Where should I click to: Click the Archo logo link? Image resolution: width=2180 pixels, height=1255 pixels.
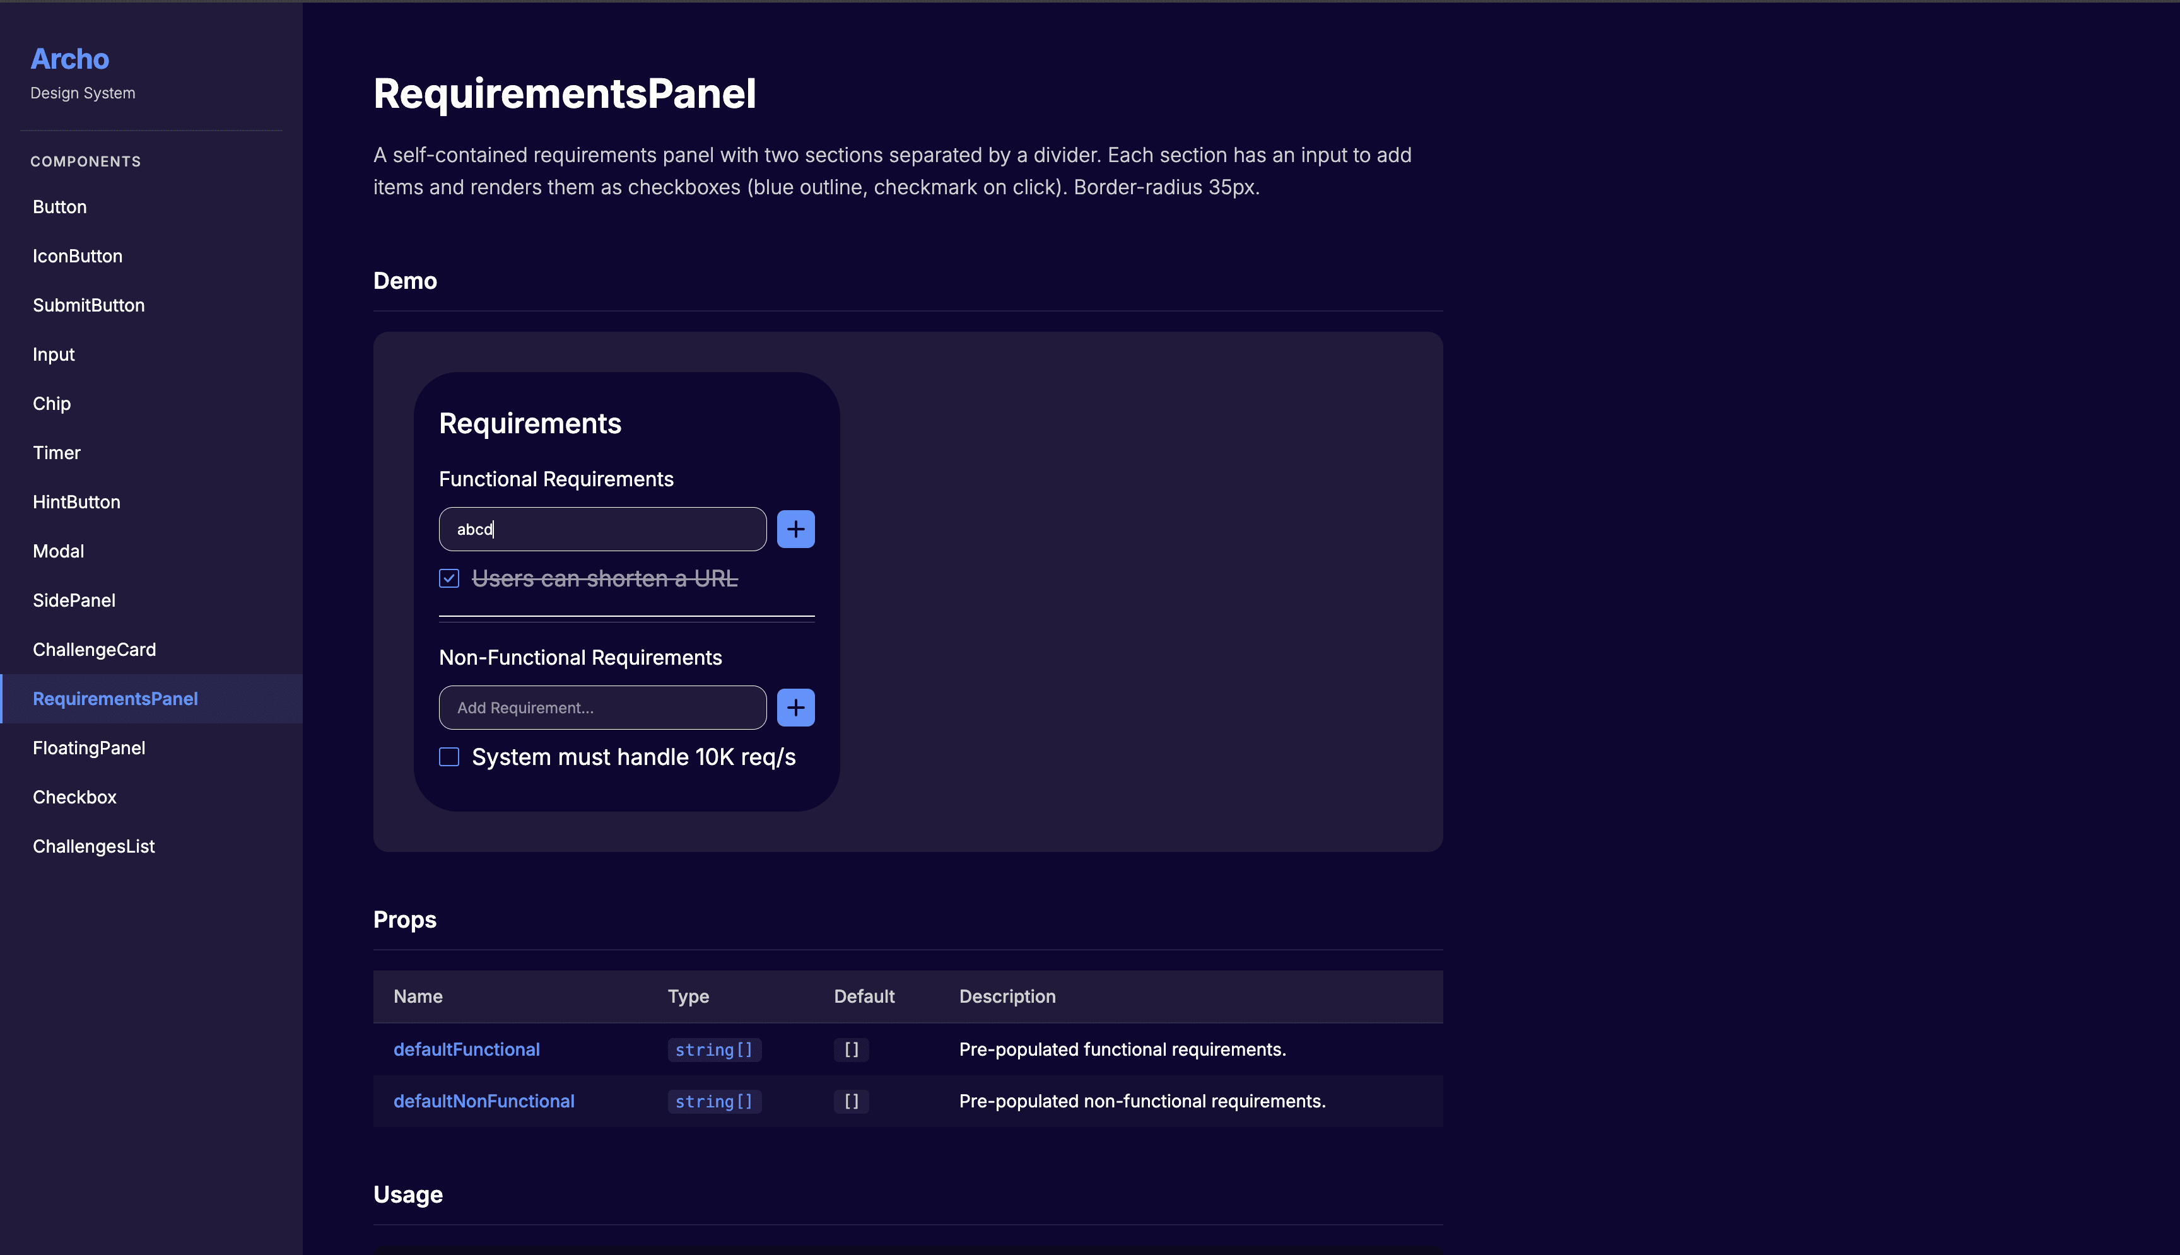[x=70, y=59]
